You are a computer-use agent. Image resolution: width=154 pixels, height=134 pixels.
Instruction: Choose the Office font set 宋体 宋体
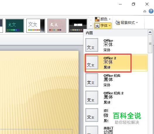coord(115,45)
